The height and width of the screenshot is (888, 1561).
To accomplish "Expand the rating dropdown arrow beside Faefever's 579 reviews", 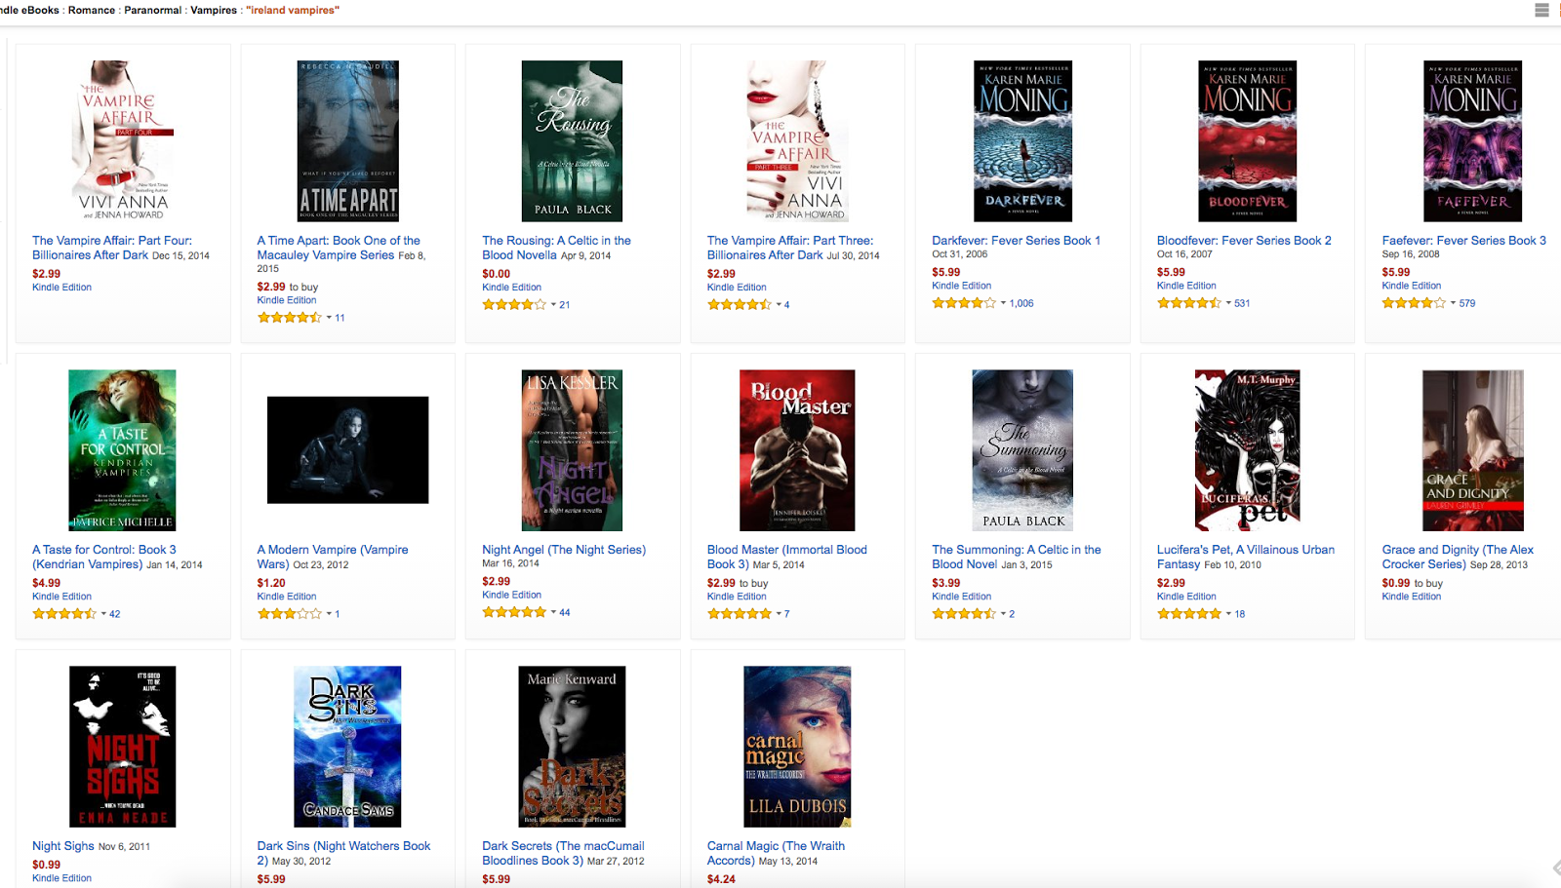I will tap(1453, 303).
